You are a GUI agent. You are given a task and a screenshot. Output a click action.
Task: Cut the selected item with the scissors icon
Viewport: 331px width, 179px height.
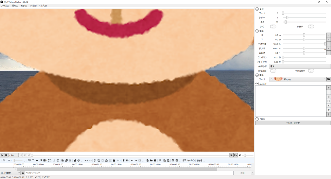click(95, 160)
